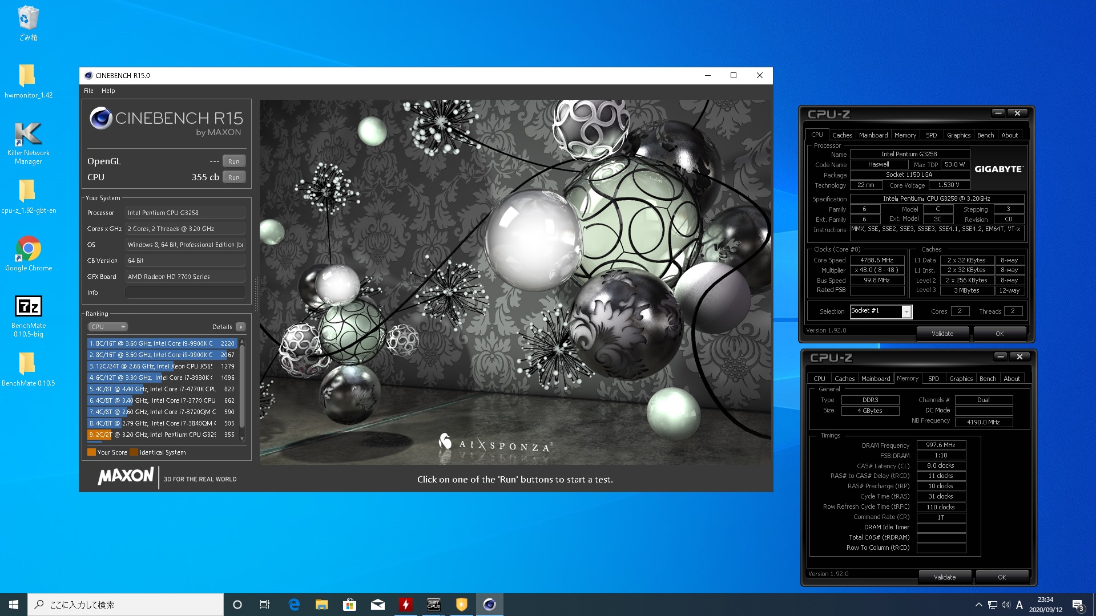Select ranking row 9 Pentium G3258 score 355

pos(162,435)
